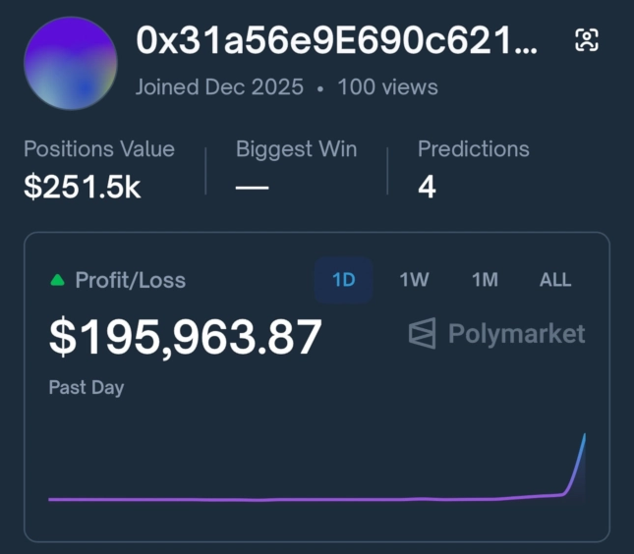
Task: Click the wallet address 0x31a56e9E690c621
Action: coord(337,40)
